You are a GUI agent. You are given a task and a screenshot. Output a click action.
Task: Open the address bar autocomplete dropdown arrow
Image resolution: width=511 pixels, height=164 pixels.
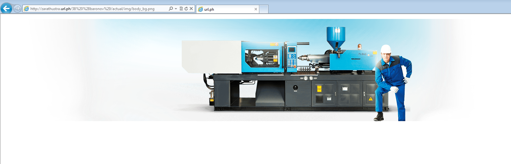tap(176, 9)
